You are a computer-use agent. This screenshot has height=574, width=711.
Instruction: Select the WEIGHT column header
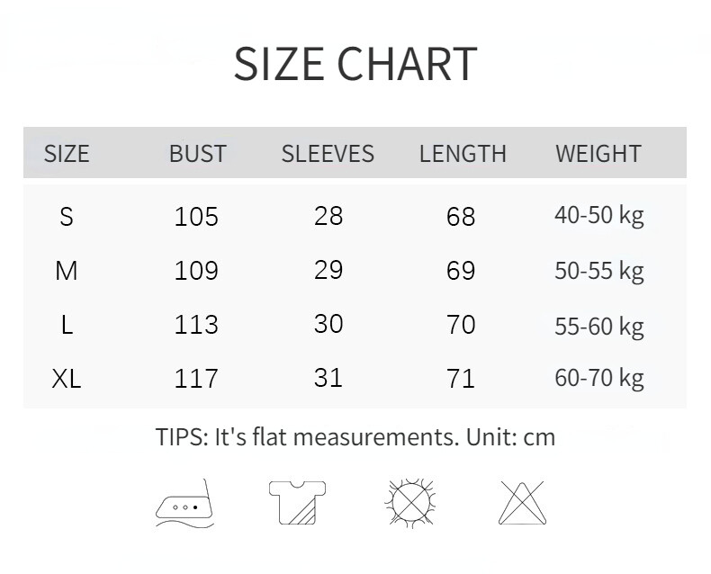(x=598, y=154)
